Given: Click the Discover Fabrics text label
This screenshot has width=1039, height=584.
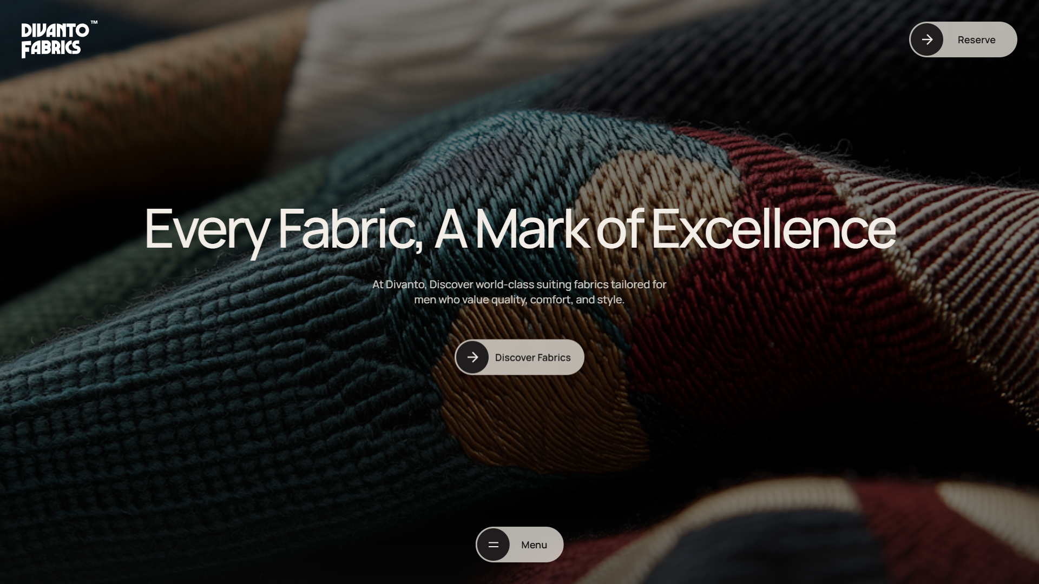Looking at the screenshot, I should pyautogui.click(x=532, y=357).
